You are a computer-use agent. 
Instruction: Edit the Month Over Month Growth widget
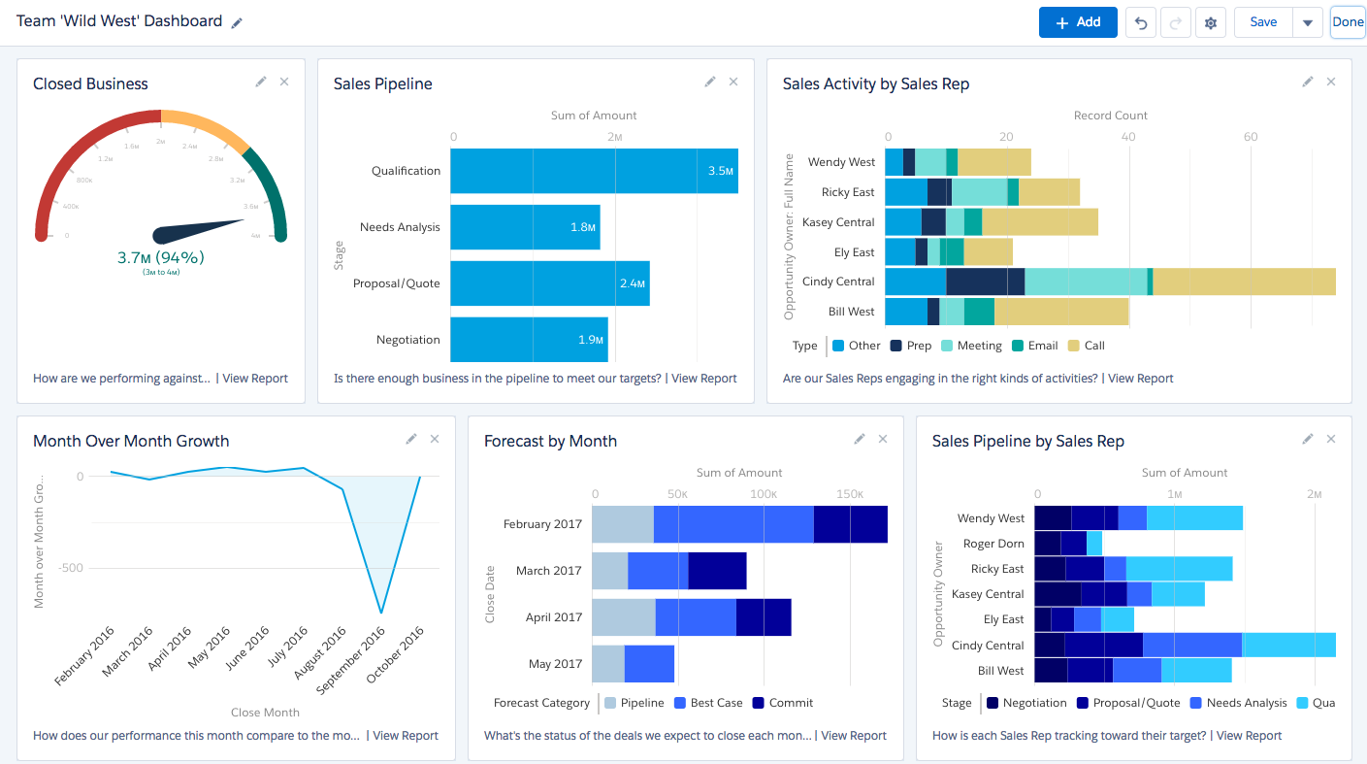(411, 440)
